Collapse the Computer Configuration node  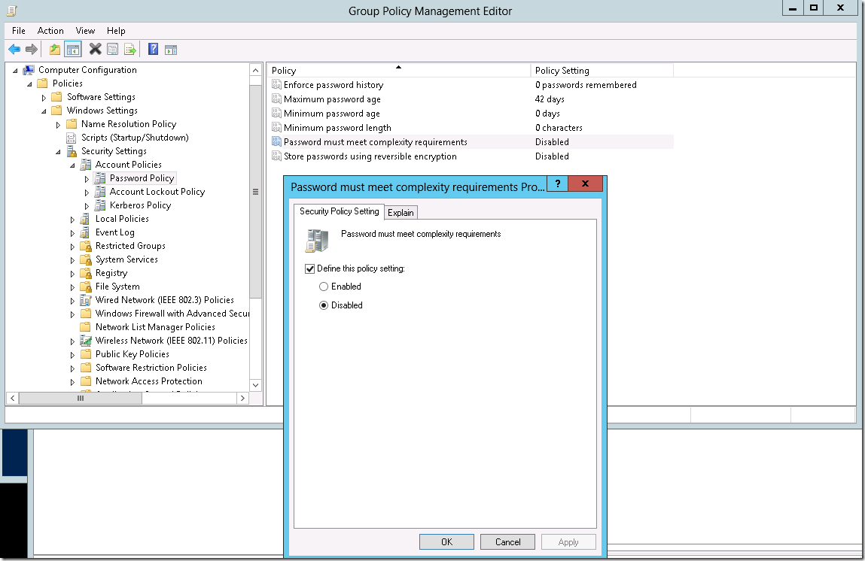[15, 71]
